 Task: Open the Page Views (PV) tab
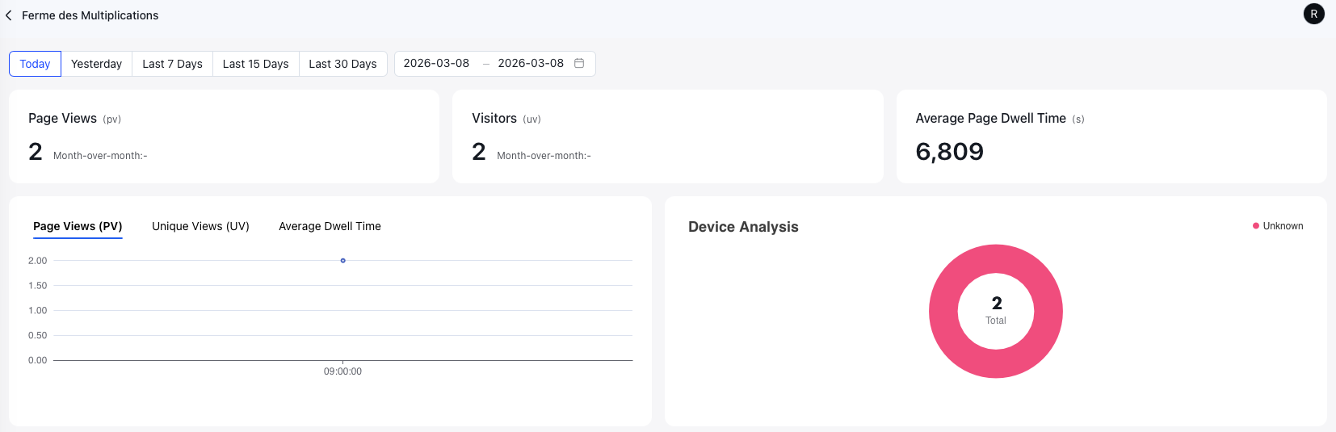click(x=78, y=226)
